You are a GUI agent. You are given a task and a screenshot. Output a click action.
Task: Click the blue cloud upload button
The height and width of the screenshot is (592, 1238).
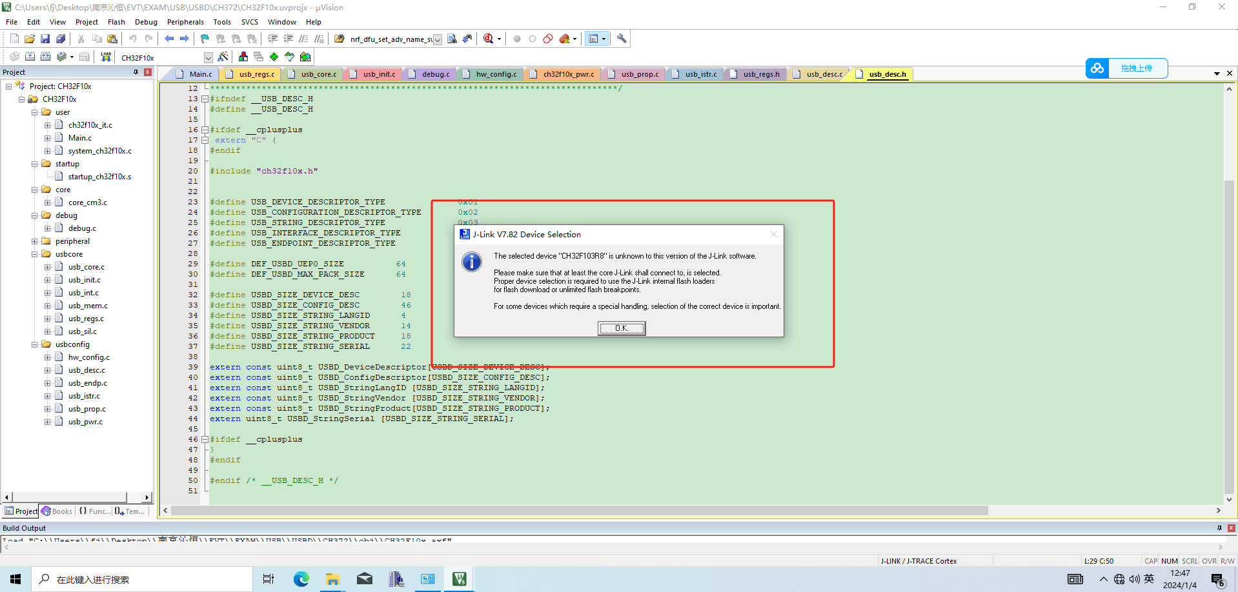1126,68
